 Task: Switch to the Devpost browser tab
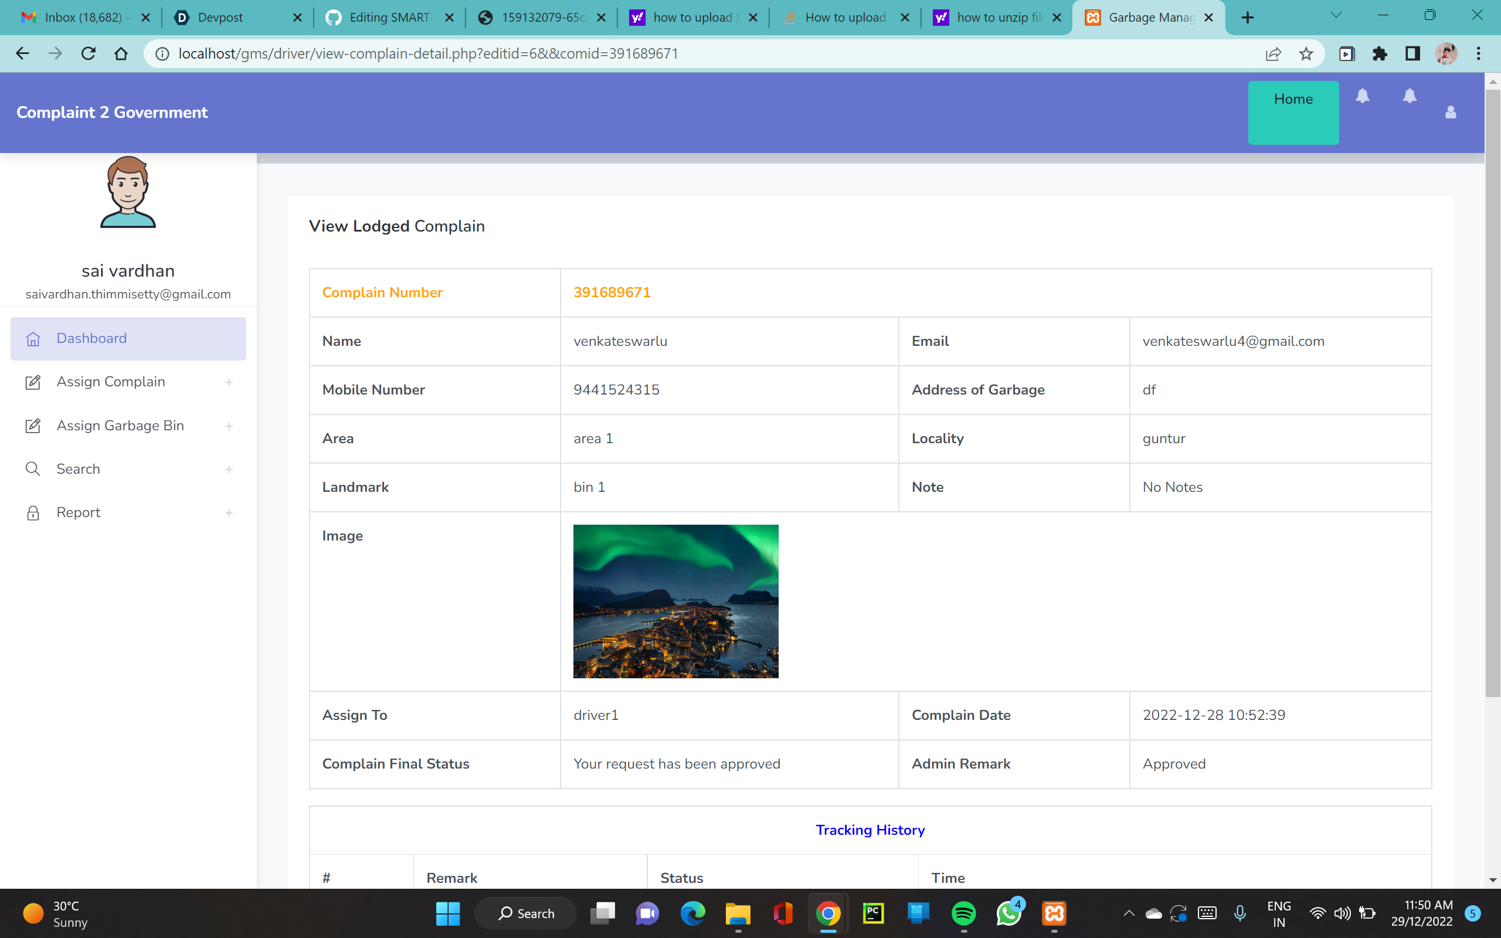coord(220,18)
